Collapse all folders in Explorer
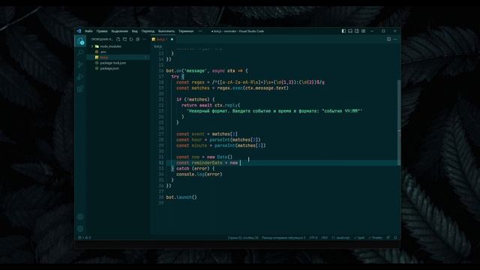Image resolution: width=480 pixels, height=270 pixels. pos(138,39)
